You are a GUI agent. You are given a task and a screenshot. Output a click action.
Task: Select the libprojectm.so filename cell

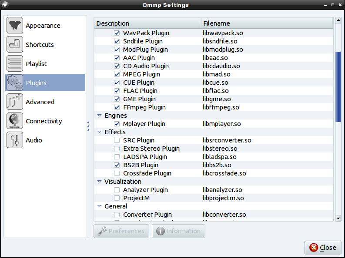pos(267,198)
